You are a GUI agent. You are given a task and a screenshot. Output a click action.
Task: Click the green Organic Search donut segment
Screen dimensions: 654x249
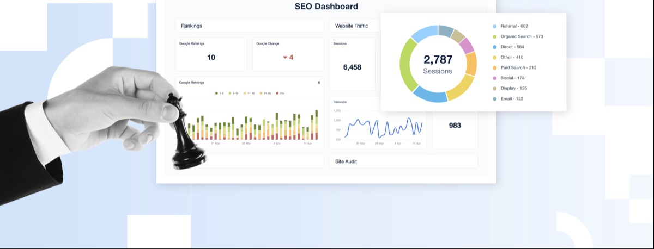coord(405,64)
